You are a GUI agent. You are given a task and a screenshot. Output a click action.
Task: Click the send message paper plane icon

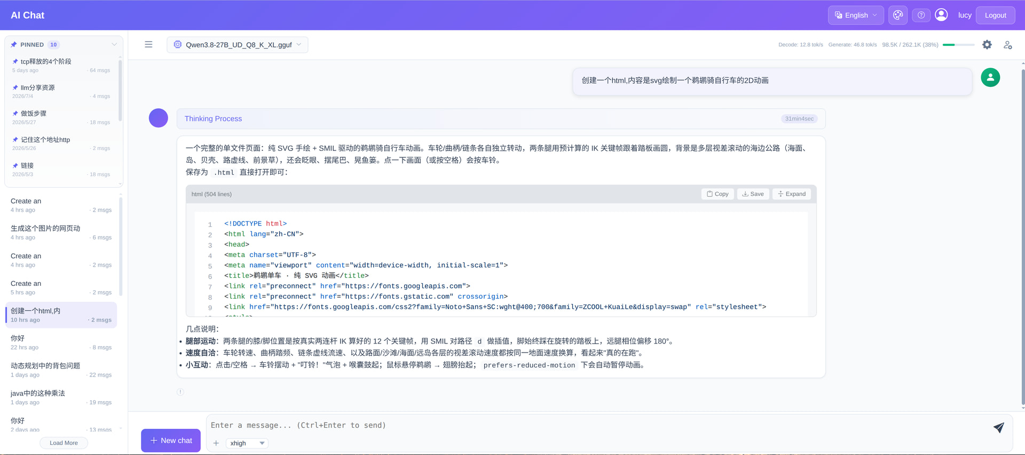[x=998, y=428]
